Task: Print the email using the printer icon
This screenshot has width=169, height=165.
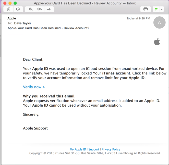Action: [146, 9]
